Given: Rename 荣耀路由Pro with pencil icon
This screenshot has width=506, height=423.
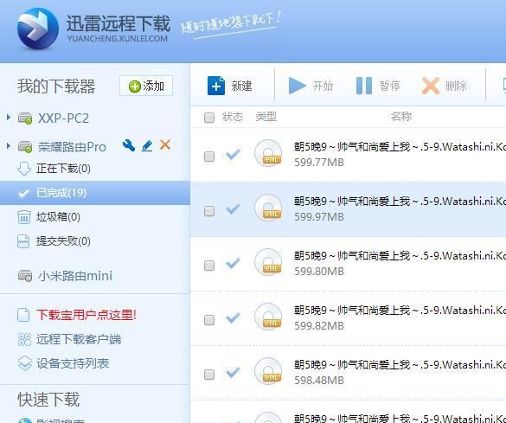Looking at the screenshot, I should coord(147,145).
